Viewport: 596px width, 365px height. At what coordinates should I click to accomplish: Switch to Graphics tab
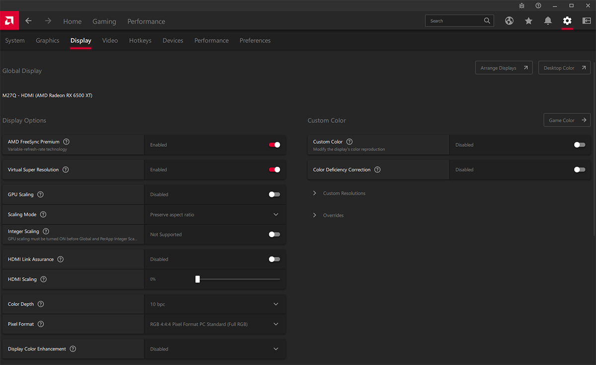[48, 41]
